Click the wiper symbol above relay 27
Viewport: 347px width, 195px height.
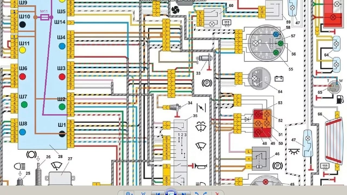click(x=57, y=165)
